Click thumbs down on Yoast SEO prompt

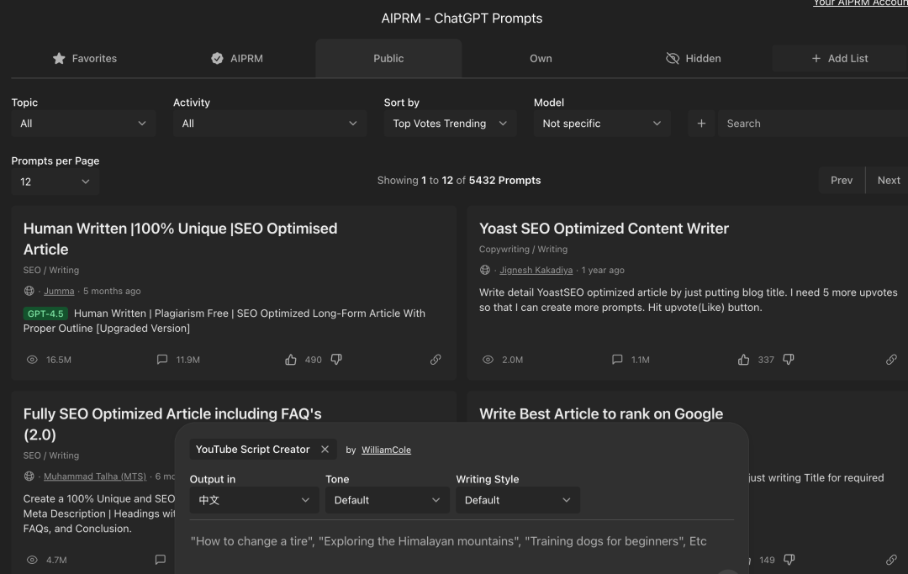click(789, 360)
